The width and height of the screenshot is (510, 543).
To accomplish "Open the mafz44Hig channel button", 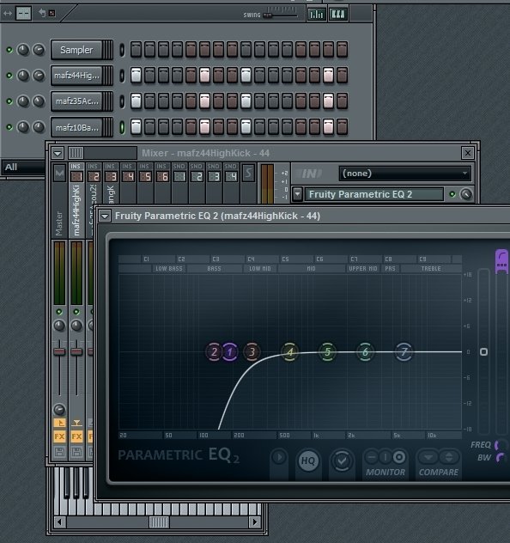I will point(76,76).
